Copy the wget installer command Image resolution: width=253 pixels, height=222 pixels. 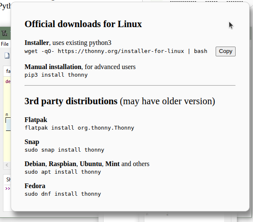[225, 51]
